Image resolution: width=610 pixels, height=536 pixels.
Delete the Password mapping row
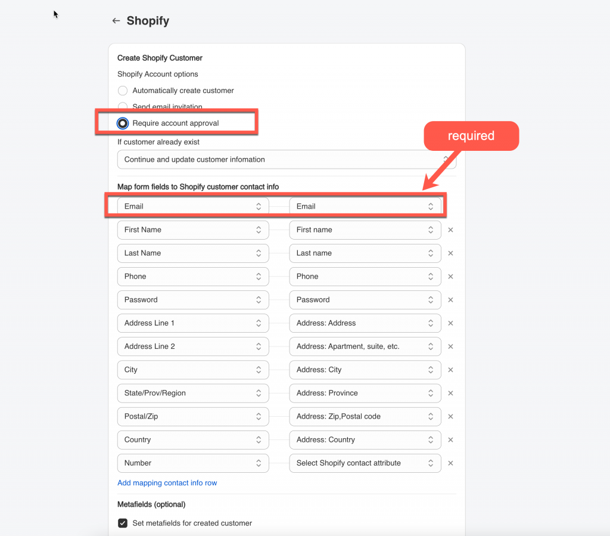pos(450,300)
